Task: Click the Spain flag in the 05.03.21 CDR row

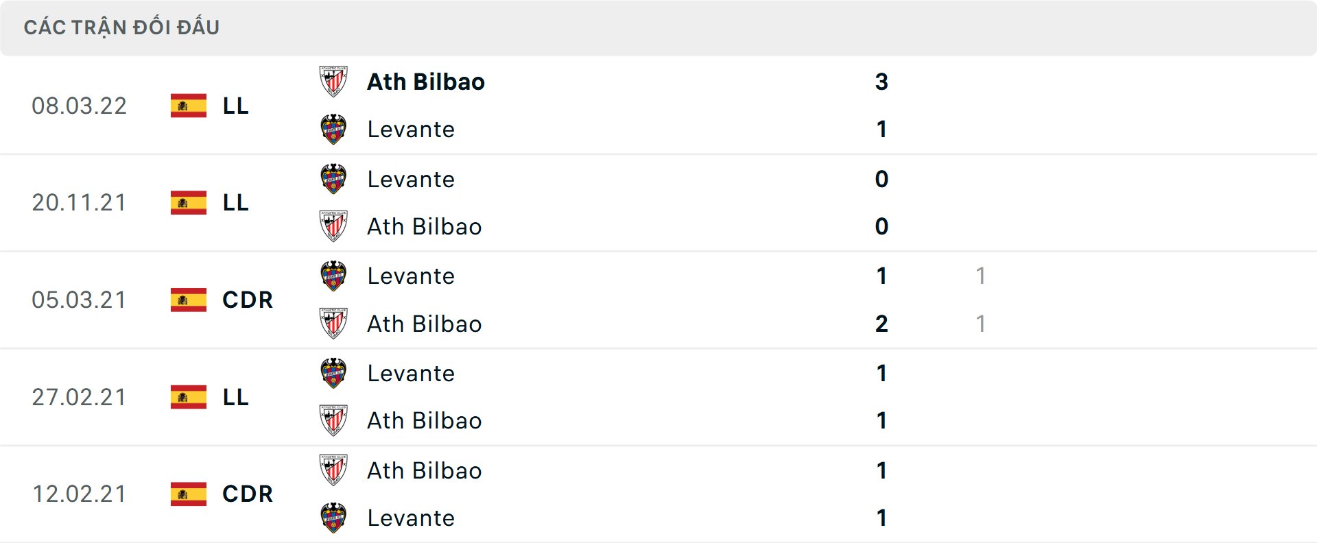Action: pos(188,300)
